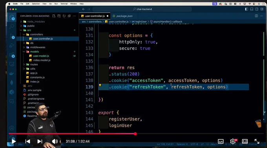
Task: Open the Source Control view
Action: 12,36
